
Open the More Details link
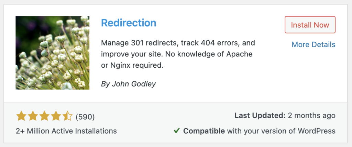(x=313, y=45)
